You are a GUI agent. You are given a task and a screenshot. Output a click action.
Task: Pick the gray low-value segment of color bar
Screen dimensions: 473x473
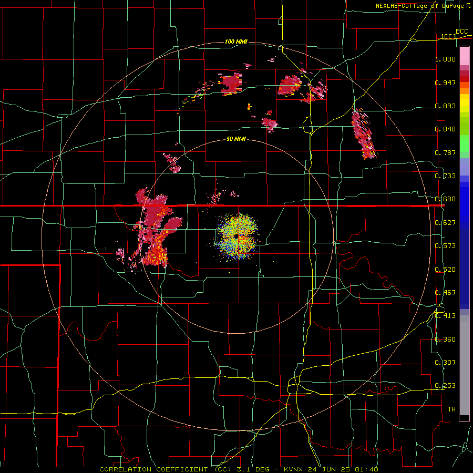464,365
